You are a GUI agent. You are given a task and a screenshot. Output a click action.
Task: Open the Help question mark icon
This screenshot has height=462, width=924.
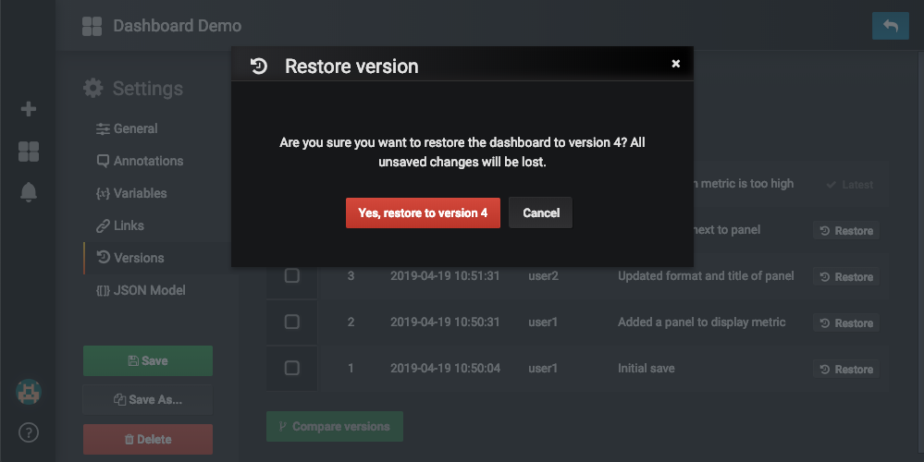point(29,432)
